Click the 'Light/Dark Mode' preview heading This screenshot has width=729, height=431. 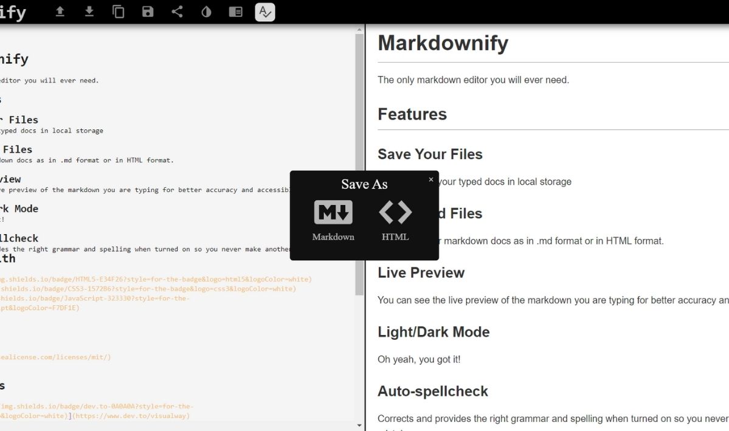[434, 332]
